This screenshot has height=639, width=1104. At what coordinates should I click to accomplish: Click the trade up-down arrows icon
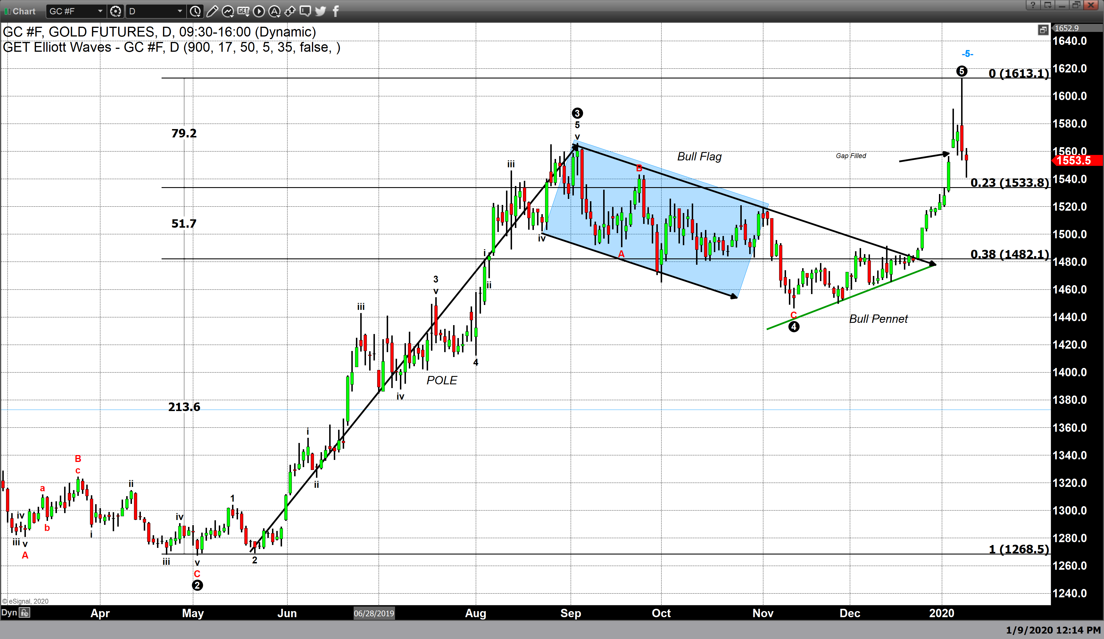pos(290,11)
